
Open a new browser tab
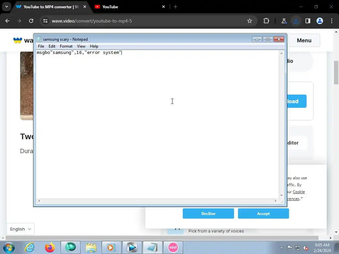click(175, 7)
